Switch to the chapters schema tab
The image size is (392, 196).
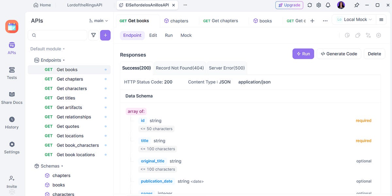(x=176, y=21)
